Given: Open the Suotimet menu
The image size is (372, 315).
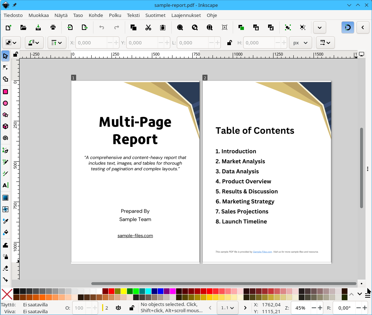Looking at the screenshot, I should tap(155, 15).
